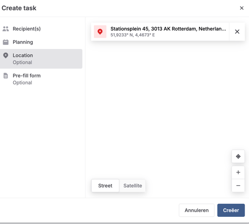
Task: Switch map to Satellite view
Action: [133, 185]
